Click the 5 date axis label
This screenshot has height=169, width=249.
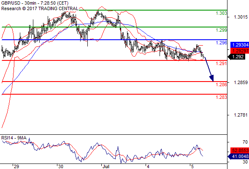click(x=192, y=166)
